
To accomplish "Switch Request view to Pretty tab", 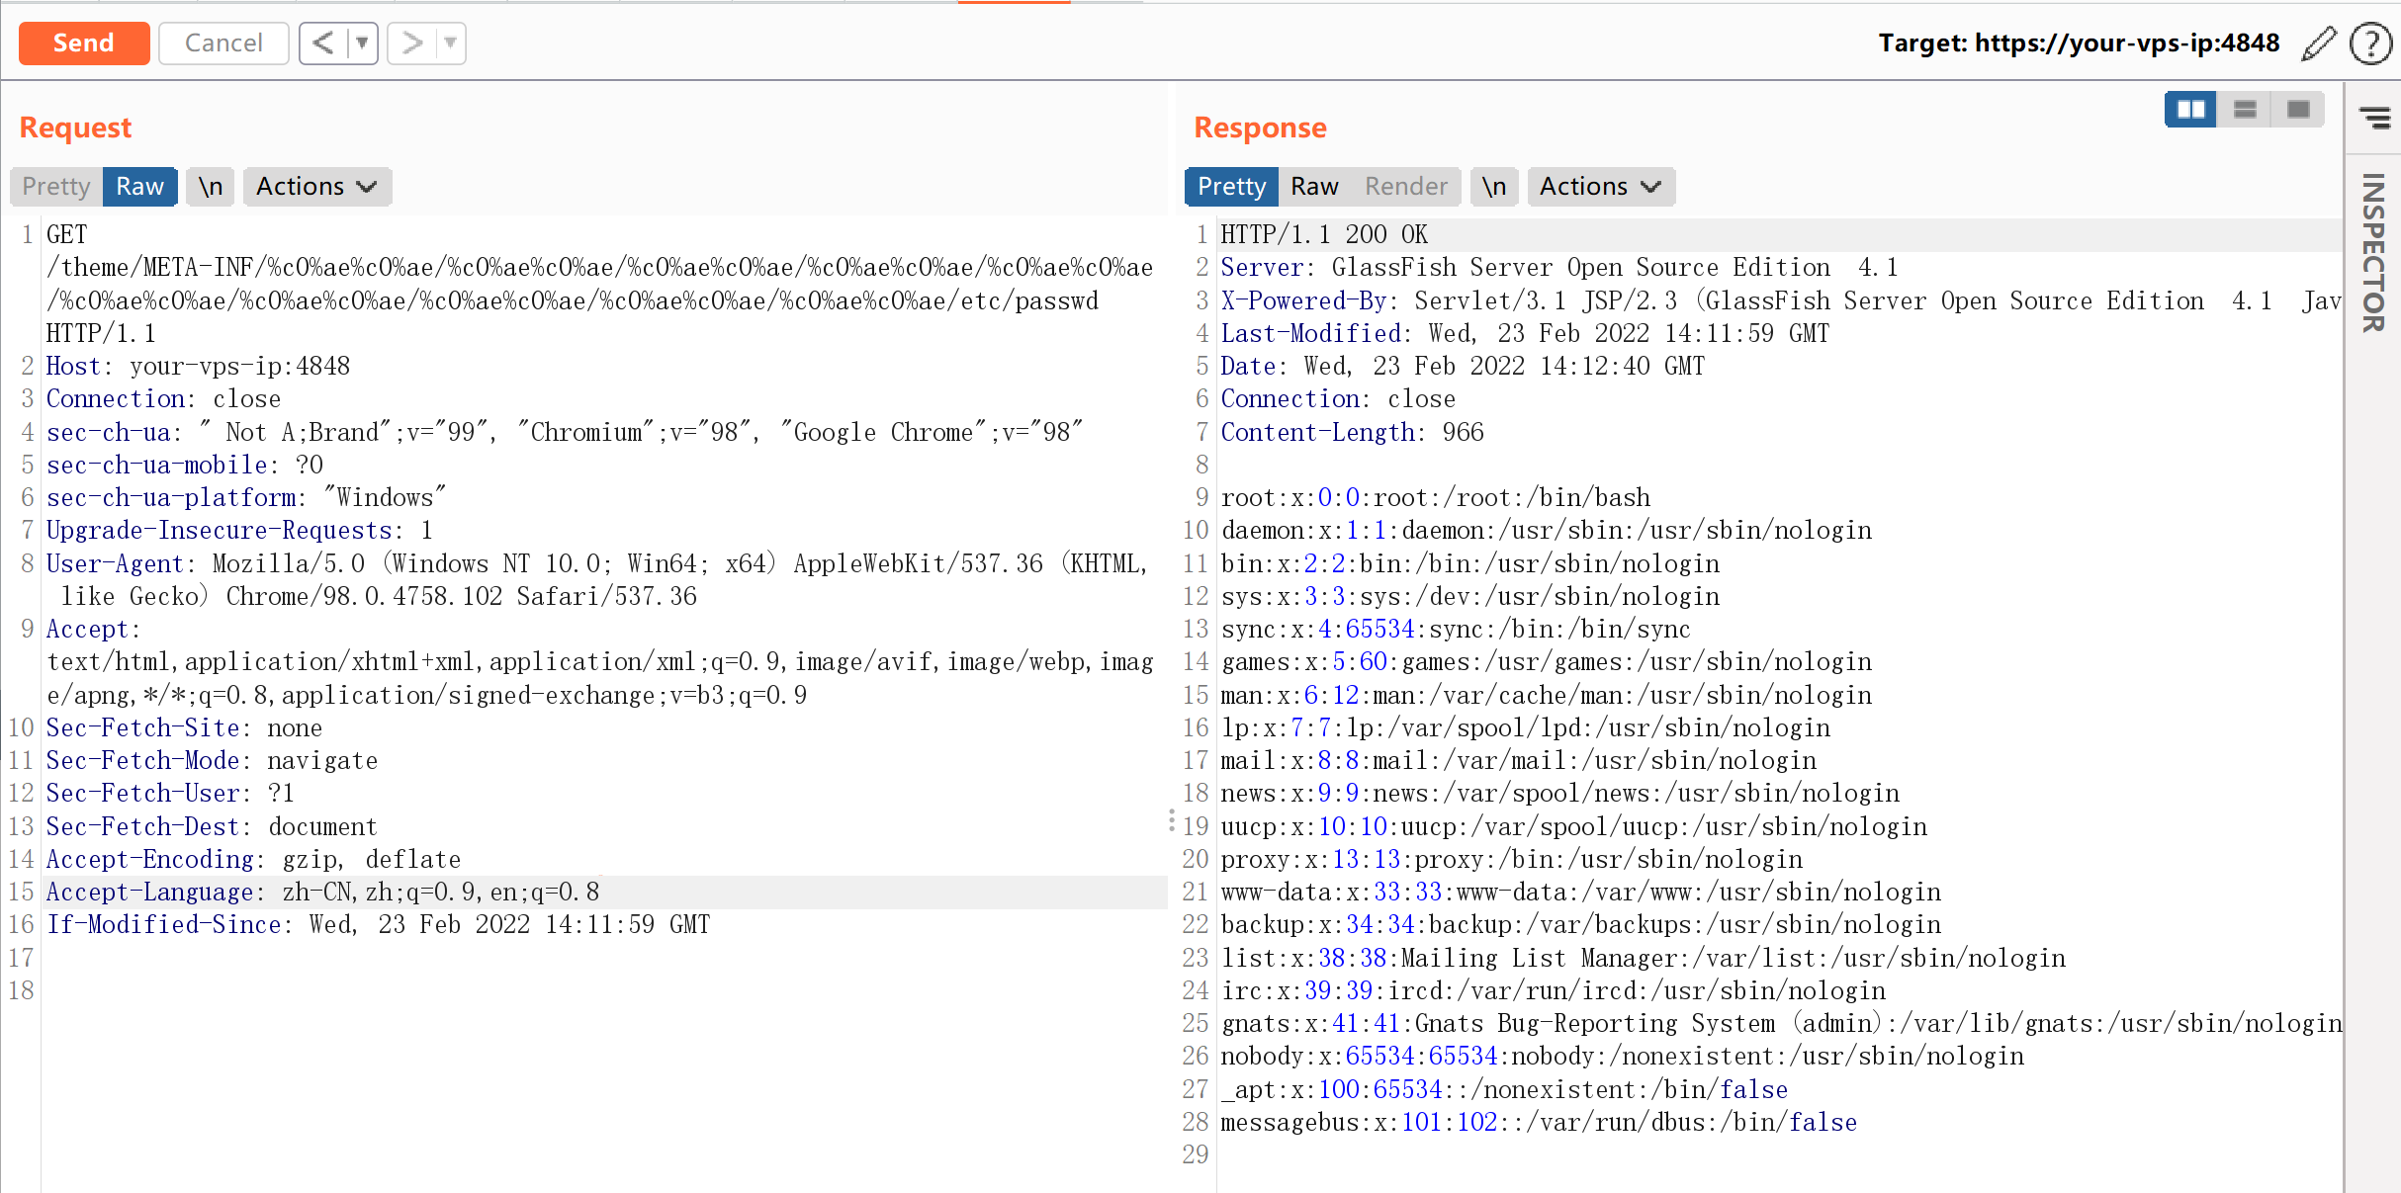I will tap(56, 187).
